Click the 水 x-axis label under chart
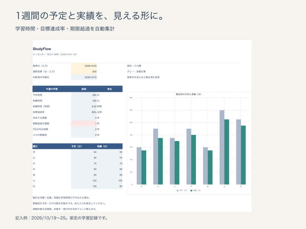 175,186
